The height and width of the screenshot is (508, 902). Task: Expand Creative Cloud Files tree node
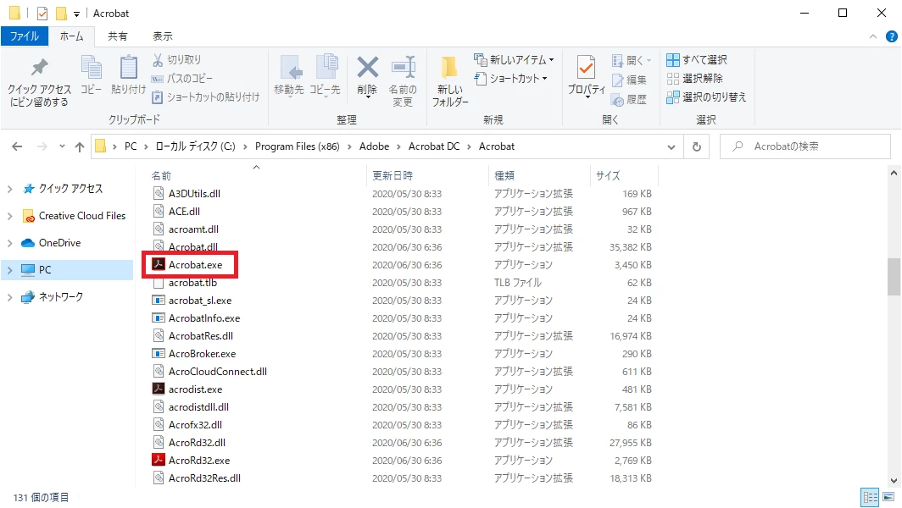coord(10,216)
